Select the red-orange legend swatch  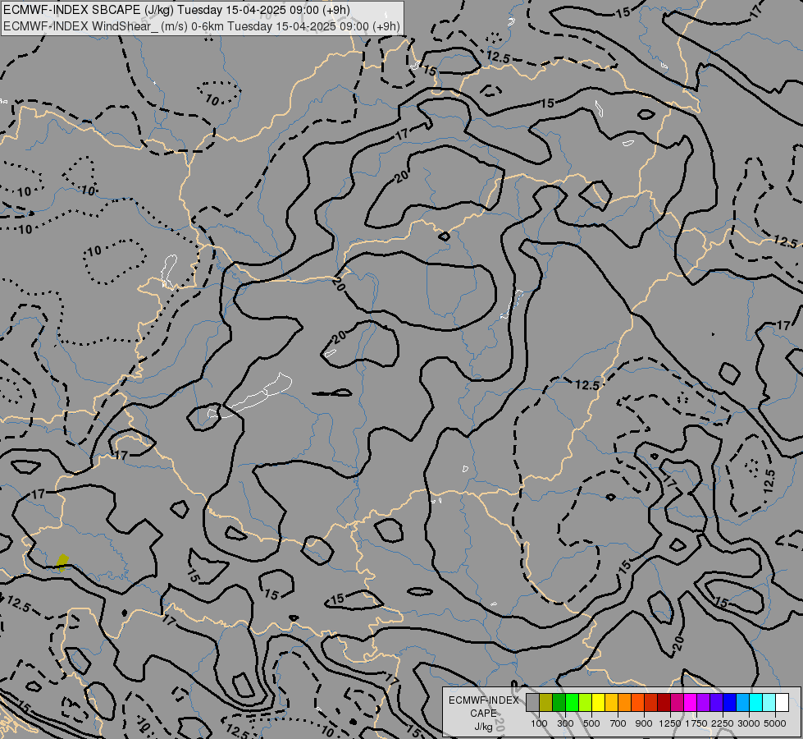click(x=637, y=703)
